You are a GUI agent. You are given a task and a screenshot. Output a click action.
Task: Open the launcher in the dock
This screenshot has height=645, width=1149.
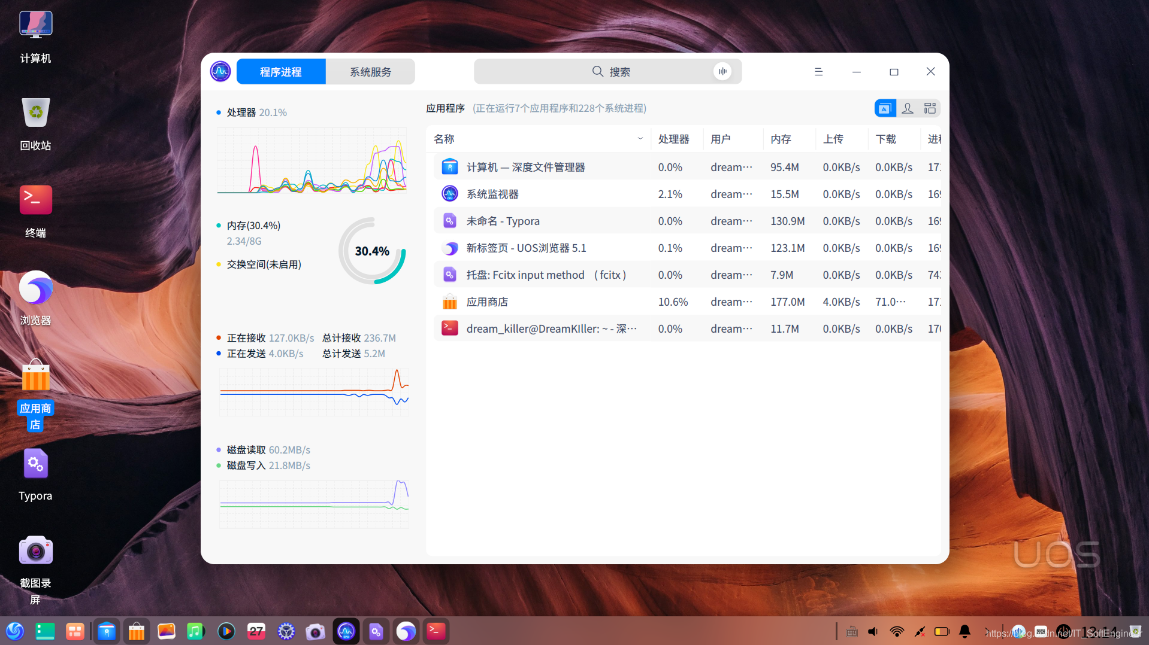[15, 631]
